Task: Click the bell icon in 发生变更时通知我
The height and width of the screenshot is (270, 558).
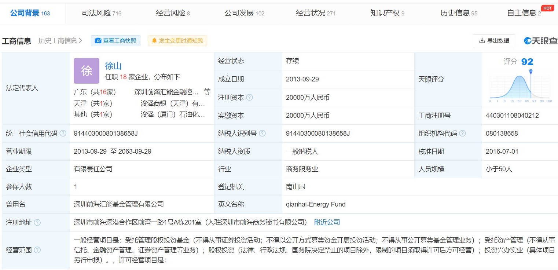Action: click(154, 41)
